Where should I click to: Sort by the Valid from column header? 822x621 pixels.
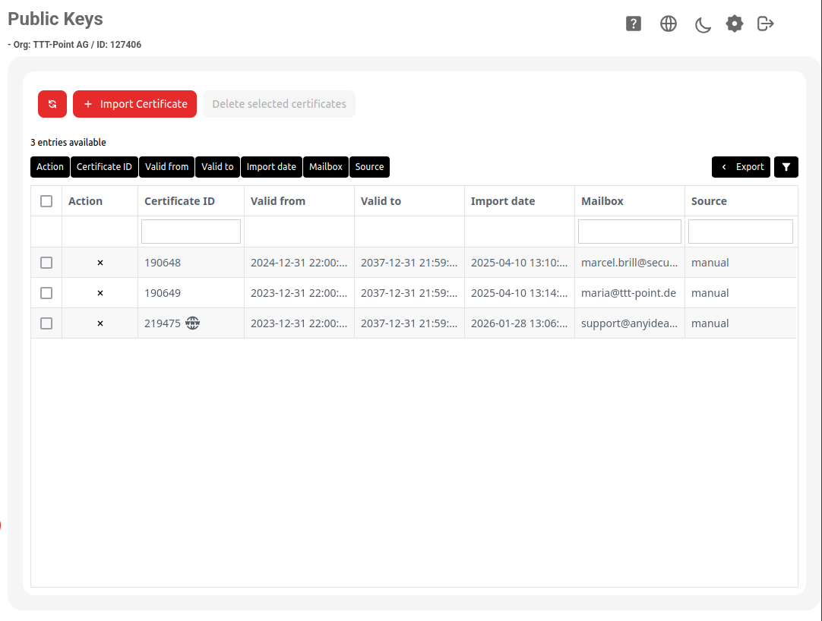coord(278,201)
